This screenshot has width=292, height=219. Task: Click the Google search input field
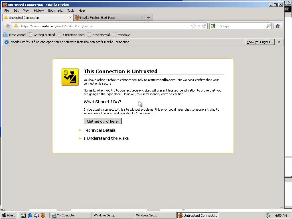click(242, 26)
